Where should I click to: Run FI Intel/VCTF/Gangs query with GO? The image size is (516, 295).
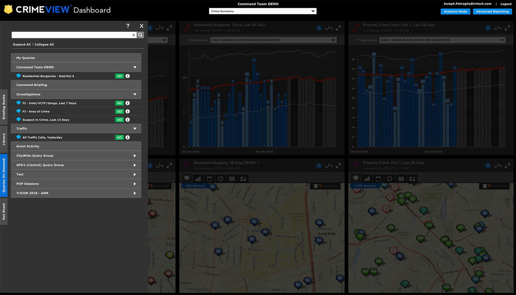click(x=120, y=103)
